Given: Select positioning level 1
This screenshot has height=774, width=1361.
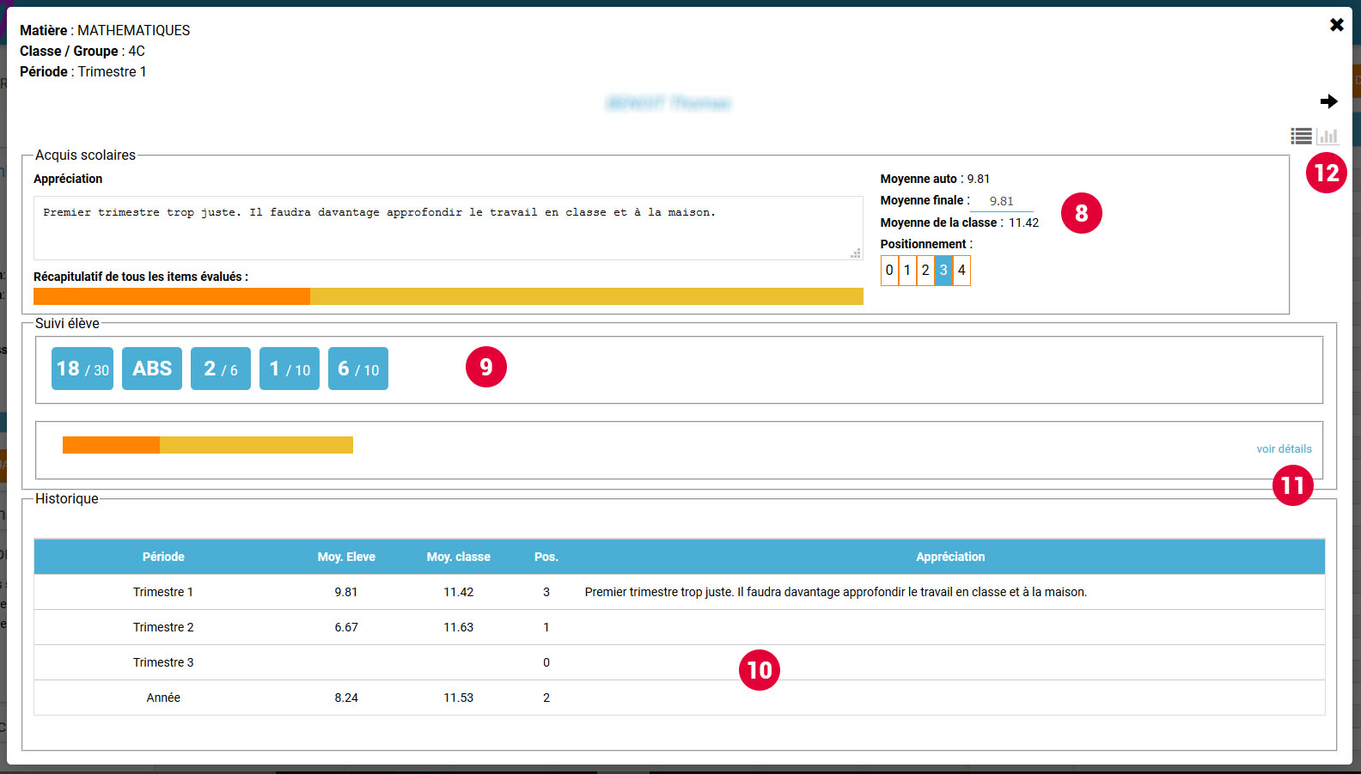Looking at the screenshot, I should pos(907,271).
